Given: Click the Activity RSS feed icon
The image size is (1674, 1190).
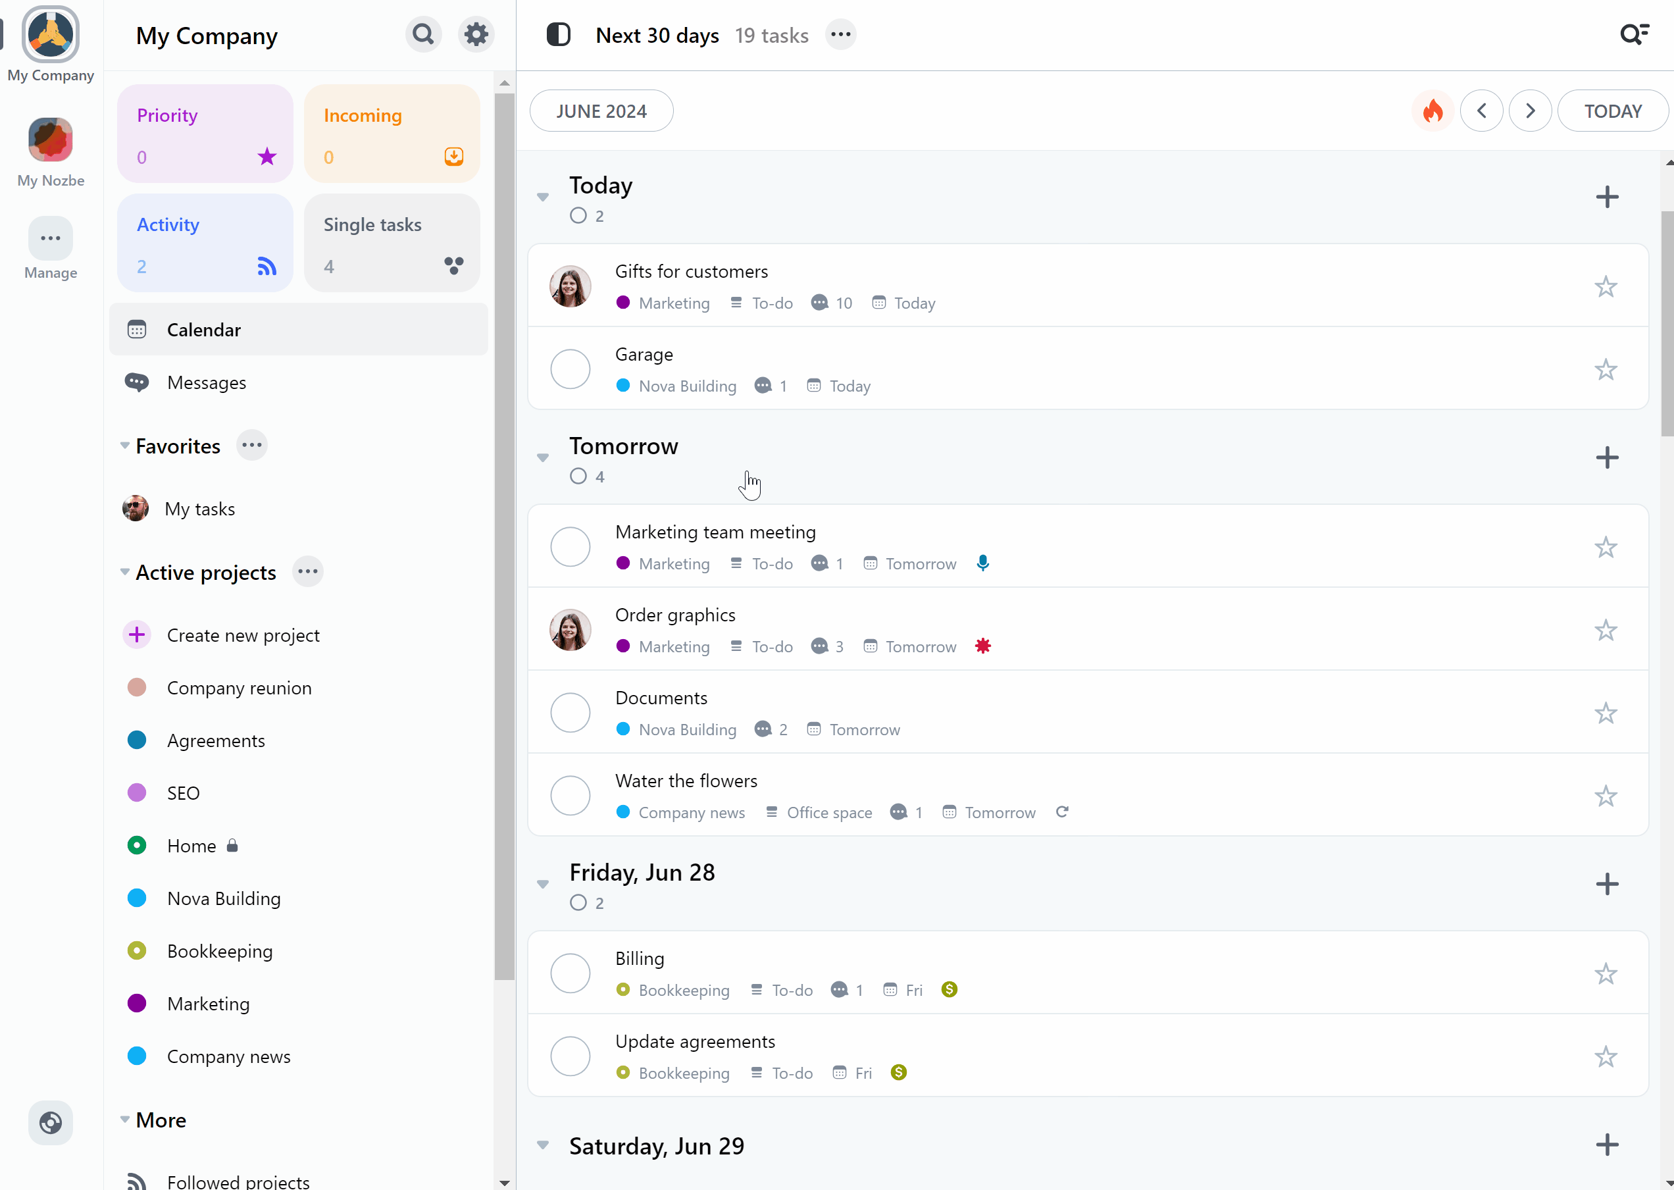Looking at the screenshot, I should point(268,265).
